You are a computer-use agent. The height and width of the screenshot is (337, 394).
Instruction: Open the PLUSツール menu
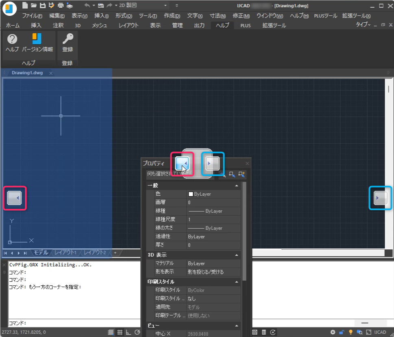pos(325,16)
